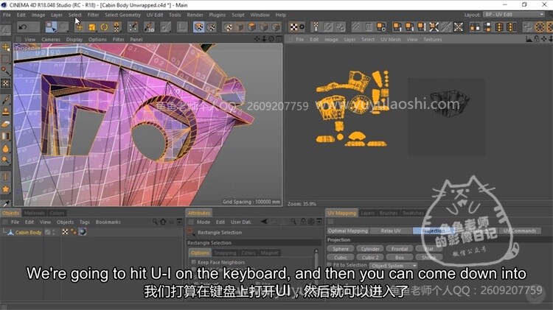Open the Relax UV tab
This screenshot has width=553, height=310.
391,230
